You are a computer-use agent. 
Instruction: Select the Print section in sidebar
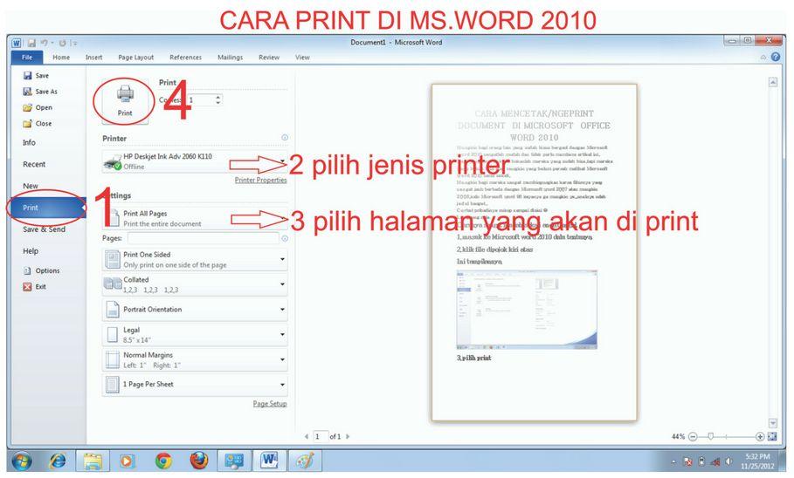point(46,208)
